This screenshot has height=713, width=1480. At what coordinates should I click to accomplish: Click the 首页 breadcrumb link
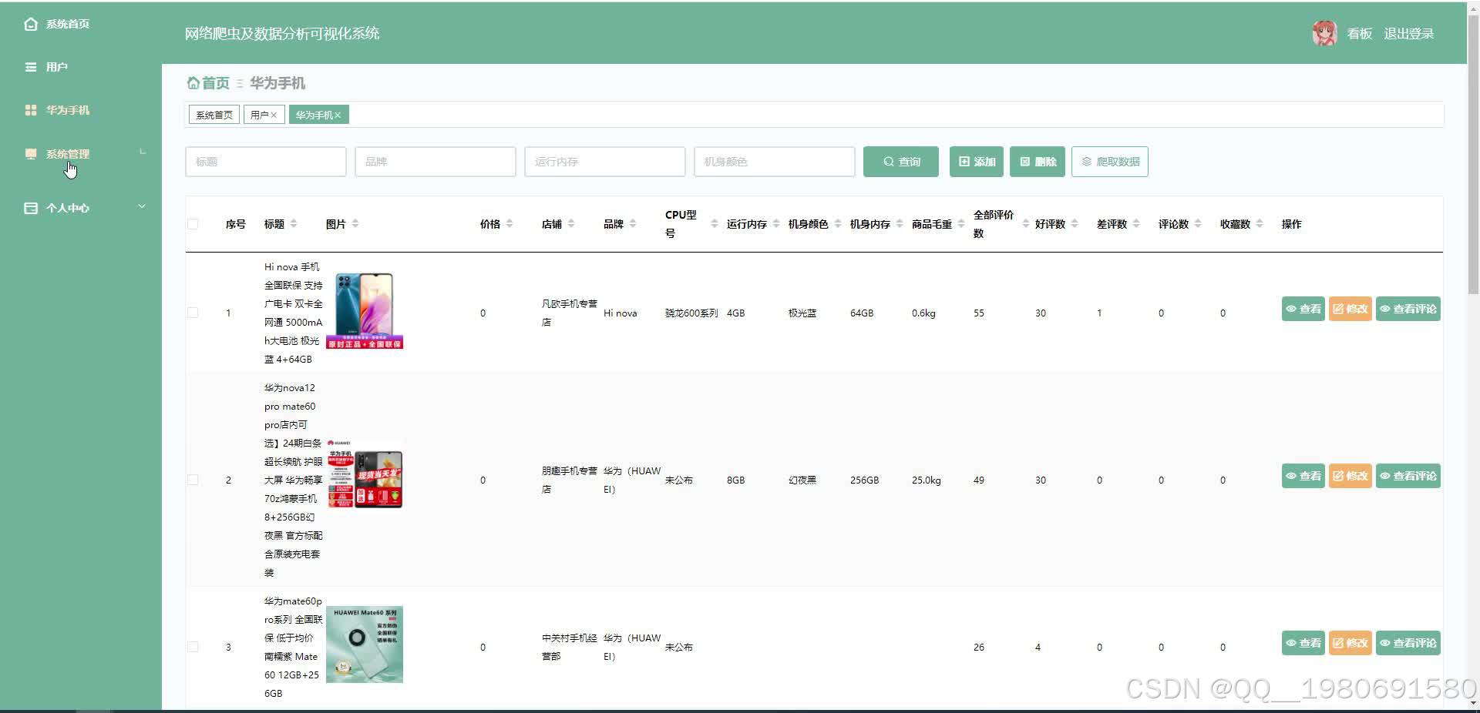click(216, 83)
